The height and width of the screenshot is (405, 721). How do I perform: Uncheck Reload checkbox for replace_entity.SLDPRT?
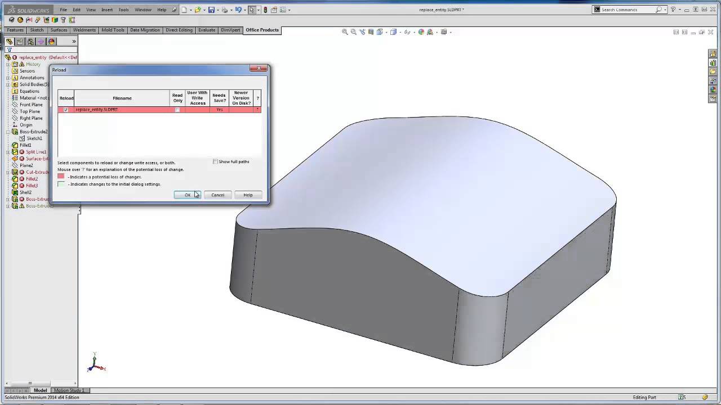pyautogui.click(x=66, y=110)
